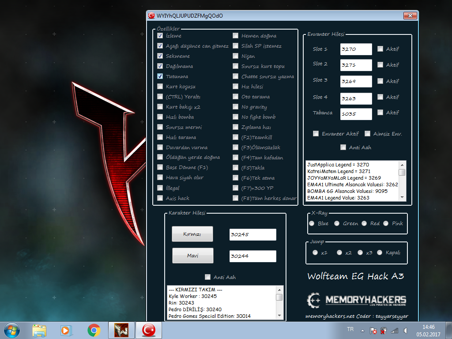The image size is (452, 339).
Task: Uncheck the İzleme checkbox
Action: click(160, 36)
